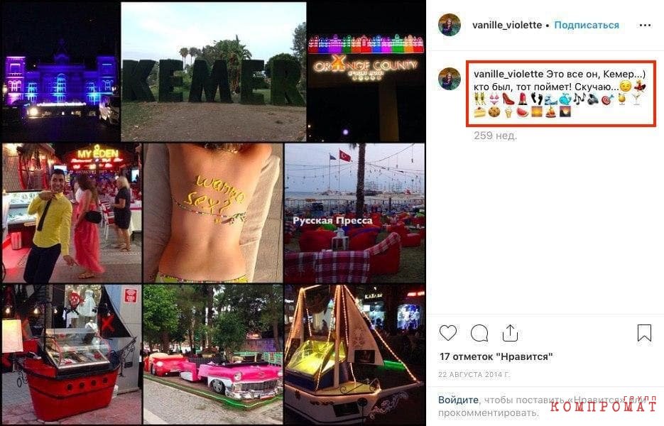View the 17 отметок "Нравится" likes list
Image resolution: width=664 pixels, height=426 pixels.
[496, 356]
